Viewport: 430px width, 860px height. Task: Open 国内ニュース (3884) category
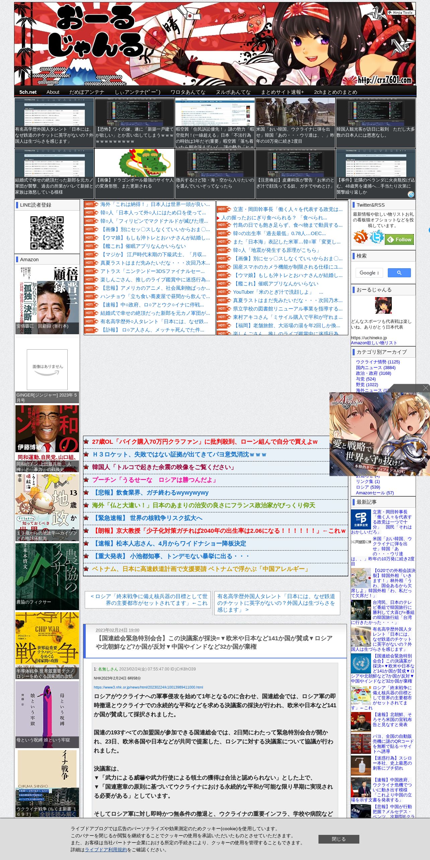(x=376, y=368)
